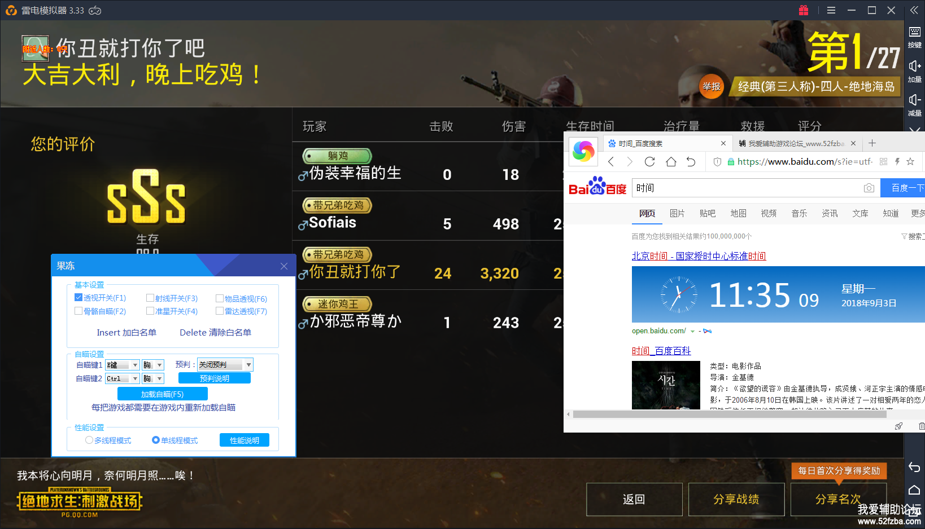The width and height of the screenshot is (925, 529).
Task: Click the red gift icon in title bar
Action: point(804,10)
